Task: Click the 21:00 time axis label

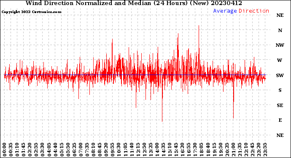Action: coord(234,150)
